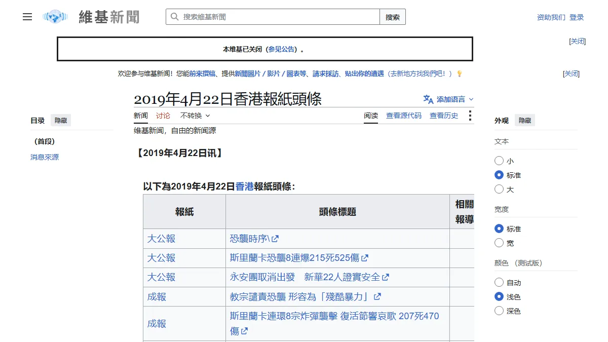
Task: Open headline 恐襲時序
Action: click(250, 239)
